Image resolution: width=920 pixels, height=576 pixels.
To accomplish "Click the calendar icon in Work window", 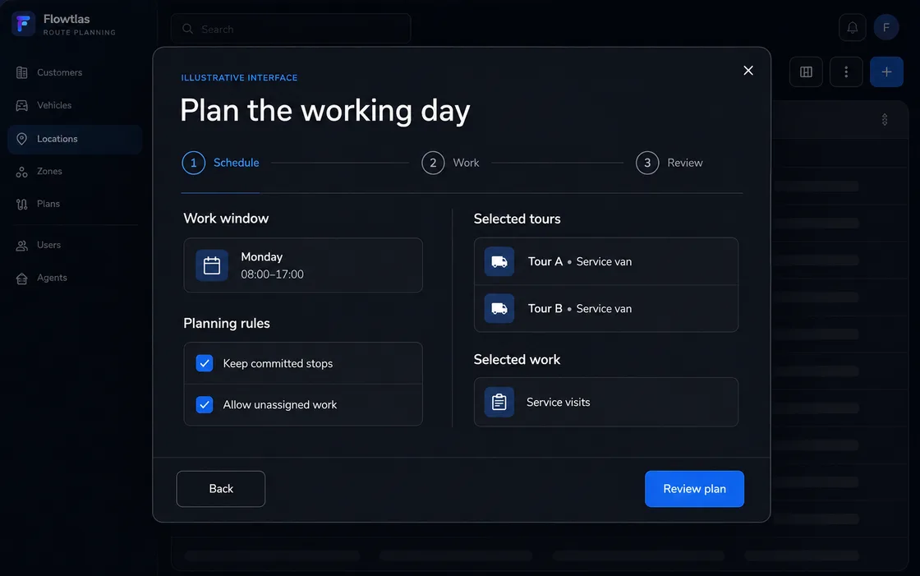I will [x=212, y=265].
